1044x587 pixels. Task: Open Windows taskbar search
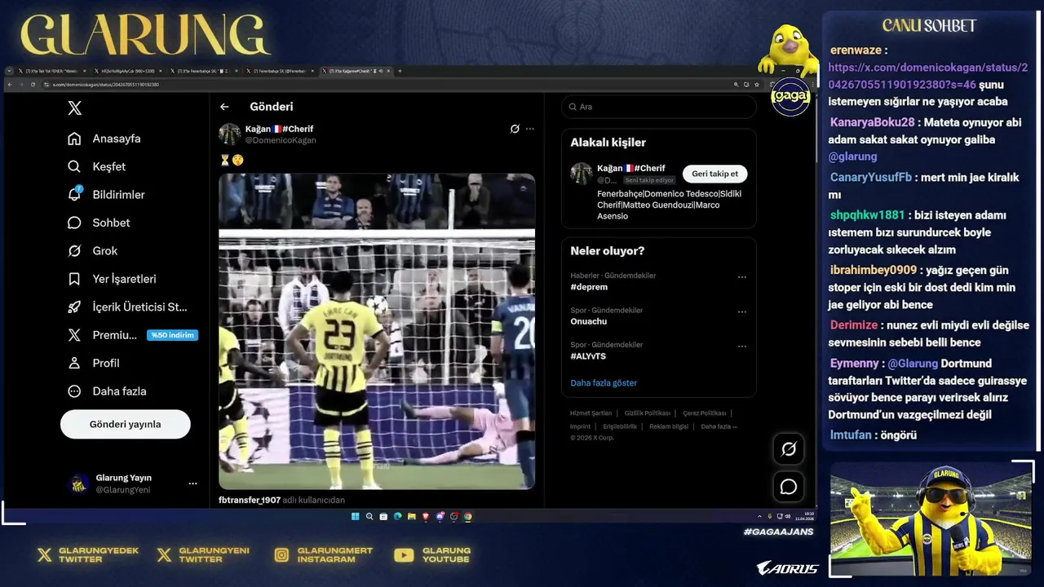click(369, 516)
